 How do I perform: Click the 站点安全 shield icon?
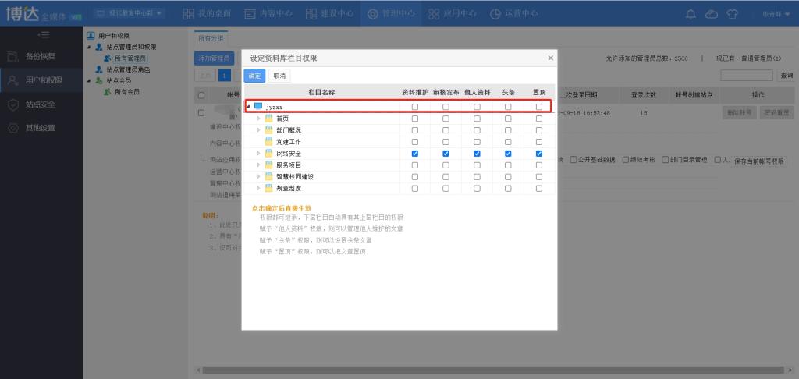13,104
